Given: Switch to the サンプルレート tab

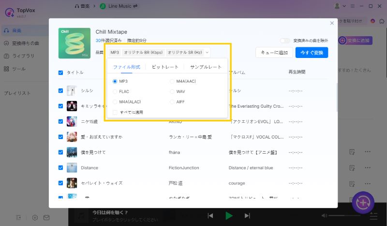Looking at the screenshot, I should (x=206, y=67).
